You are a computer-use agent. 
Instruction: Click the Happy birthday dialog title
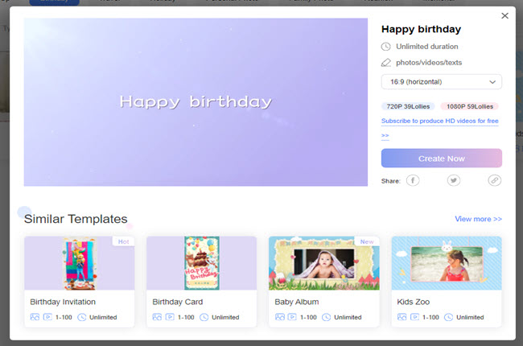click(x=421, y=29)
